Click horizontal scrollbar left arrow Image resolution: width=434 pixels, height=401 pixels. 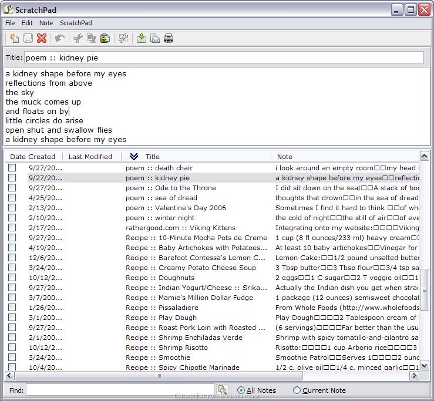click(x=9, y=376)
